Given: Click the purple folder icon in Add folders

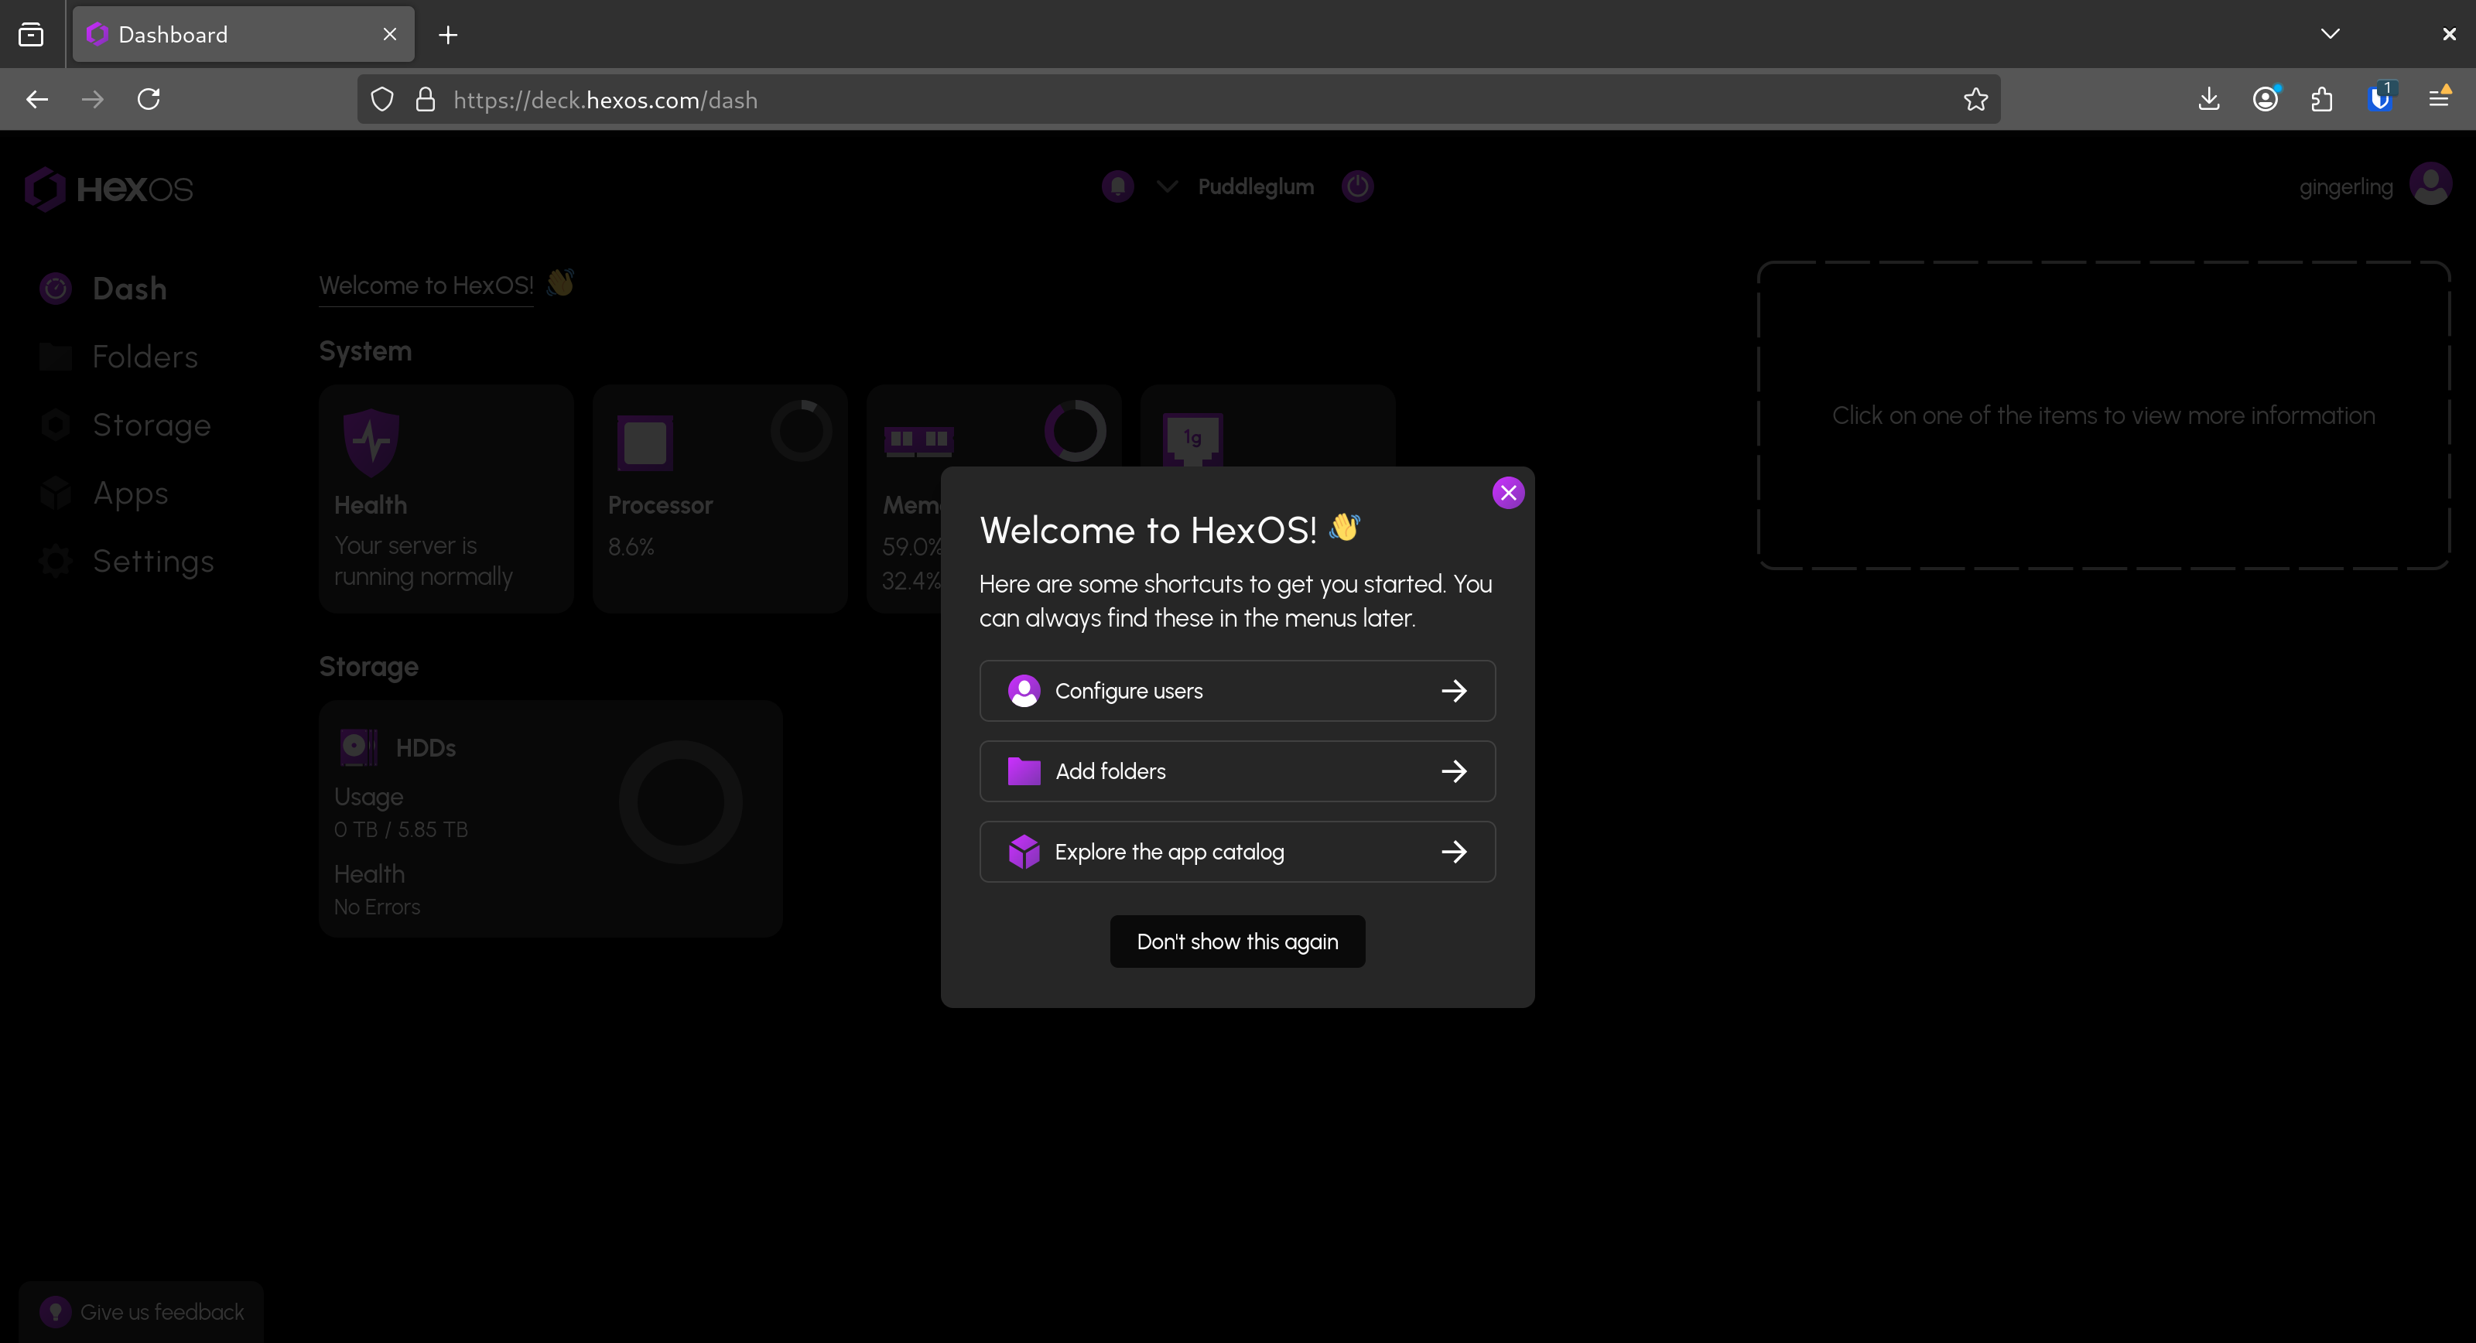Looking at the screenshot, I should pyautogui.click(x=1024, y=771).
